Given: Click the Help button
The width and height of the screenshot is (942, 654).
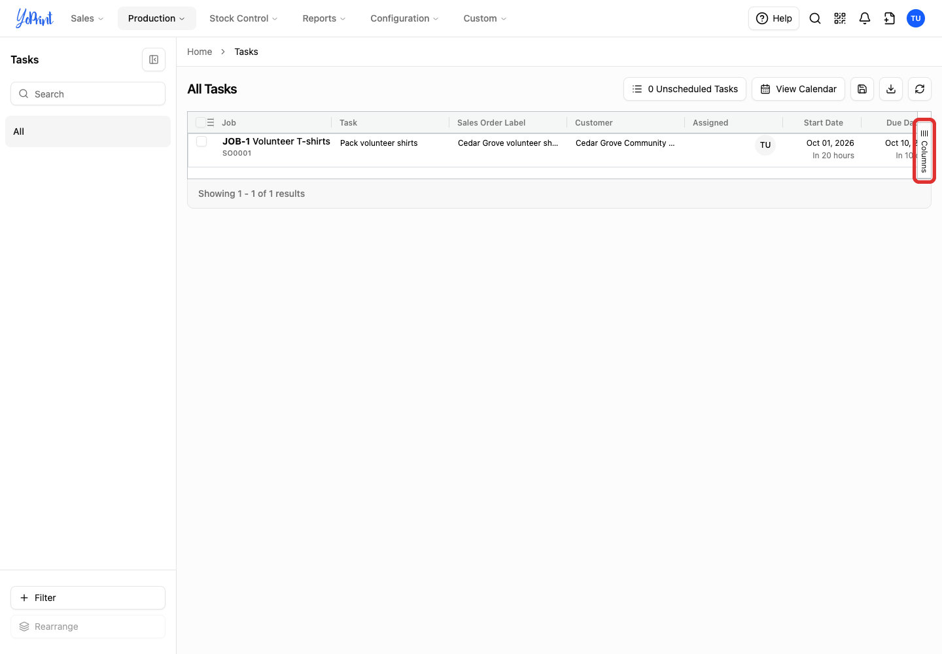Looking at the screenshot, I should [x=774, y=18].
